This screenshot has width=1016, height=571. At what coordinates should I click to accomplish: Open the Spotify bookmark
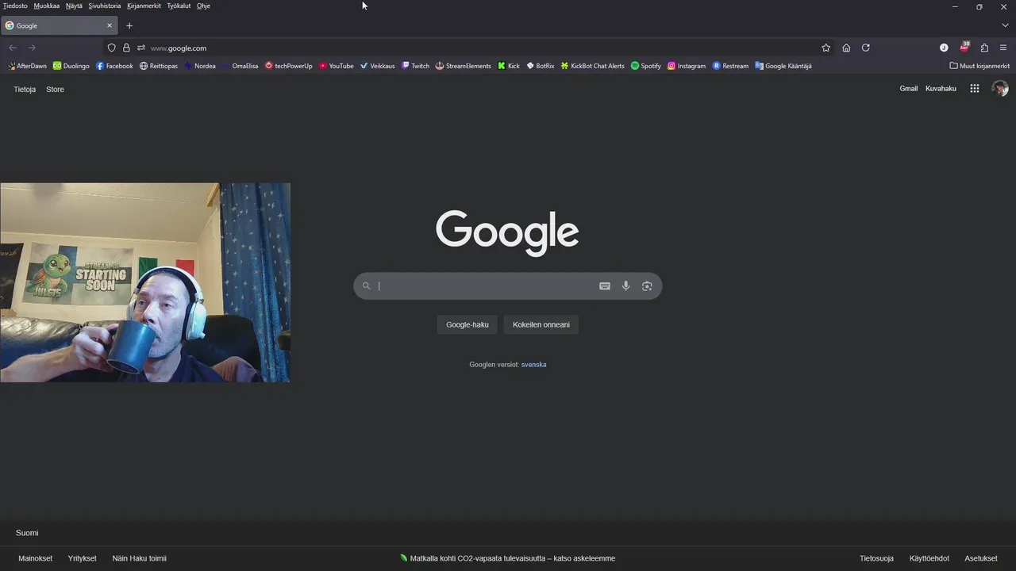coord(646,66)
